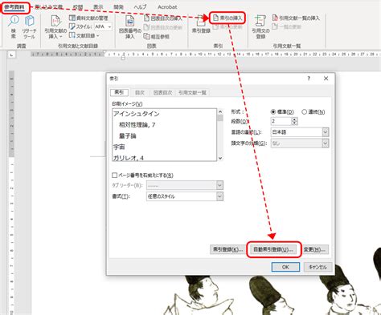Select the 標準(D) radio button

pyautogui.click(x=273, y=112)
